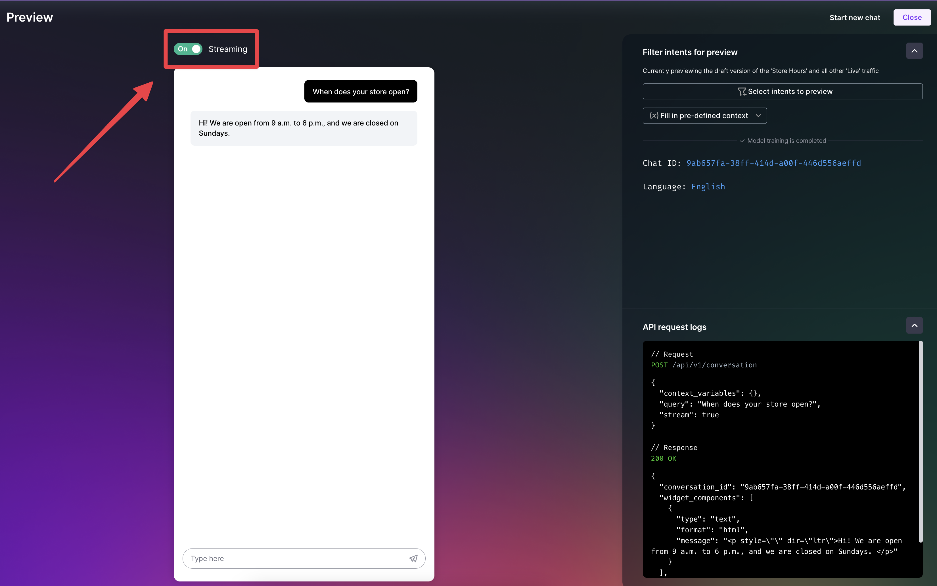937x586 pixels.
Task: Click Select intents to preview button
Action: [782, 91]
